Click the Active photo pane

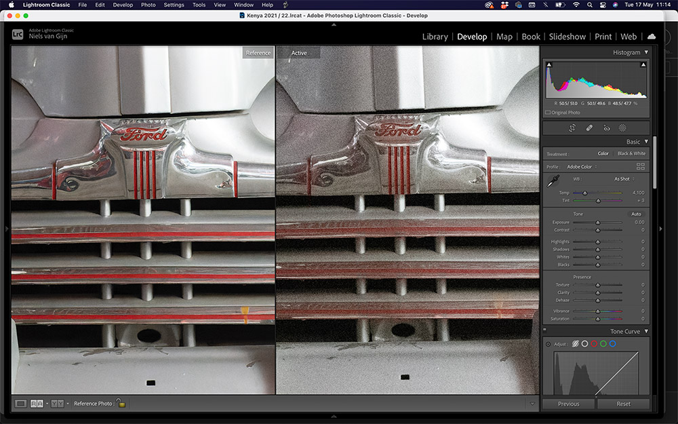point(407,220)
